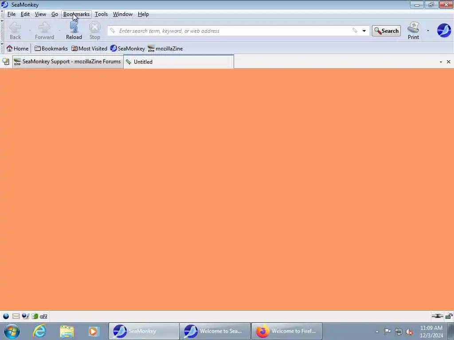Switch to SeaMonkey taskbar window
This screenshot has width=454, height=340.
pyautogui.click(x=144, y=331)
